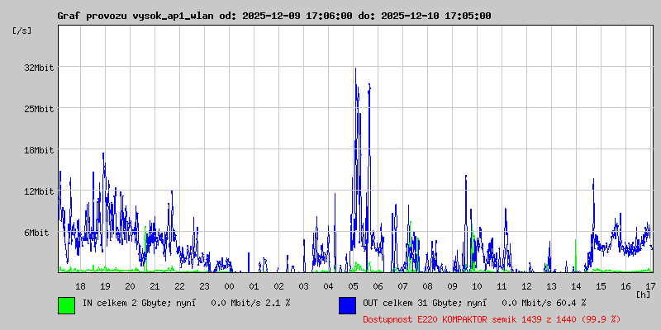This screenshot has height=330, width=661.
Task: Click the blue OUT legend color swatch
Action: [347, 304]
